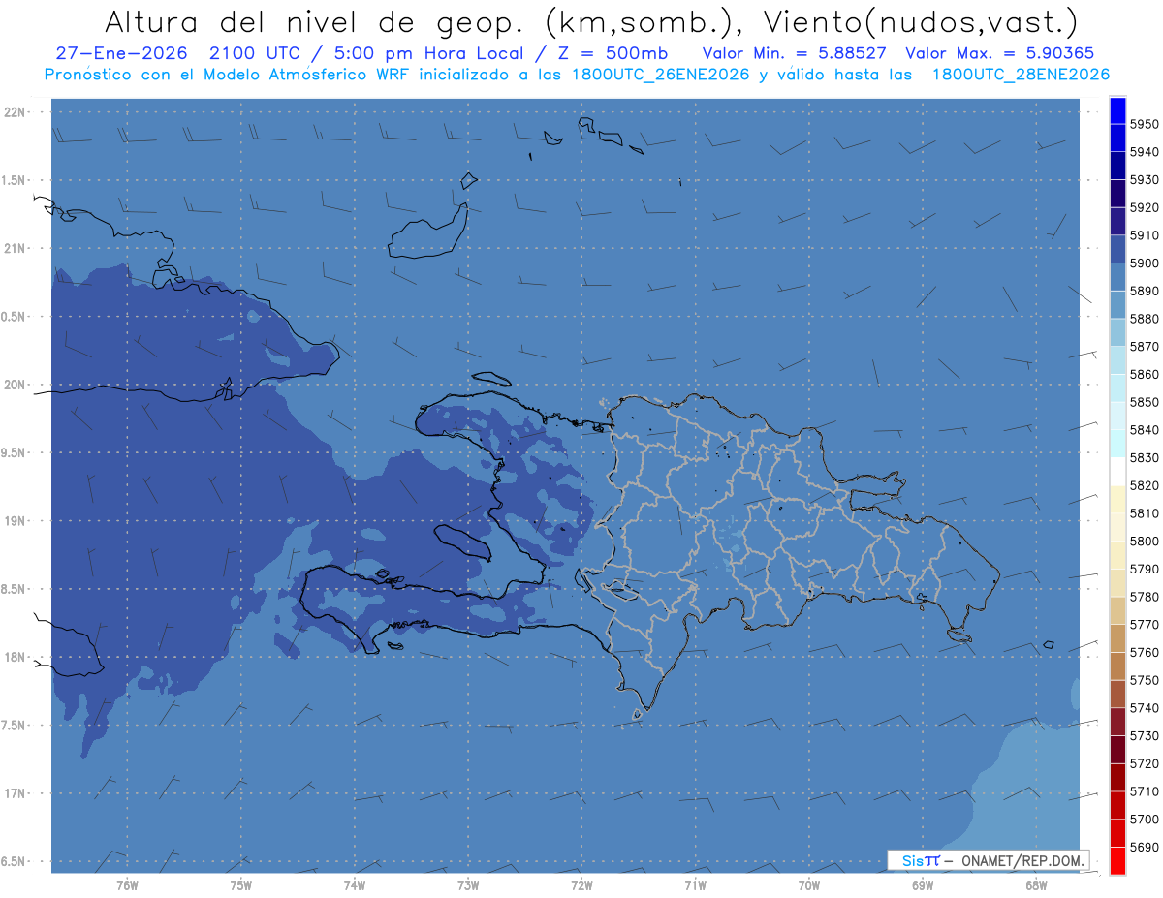Click the '5690' colorbar value
Image resolution: width=1163 pixels, height=898 pixels.
(x=1145, y=847)
